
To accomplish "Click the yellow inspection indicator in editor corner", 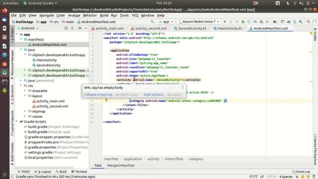I will tap(311, 33).
